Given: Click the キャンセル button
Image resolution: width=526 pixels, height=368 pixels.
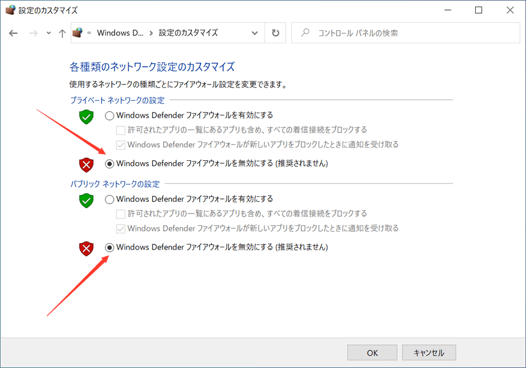Looking at the screenshot, I should [429, 353].
